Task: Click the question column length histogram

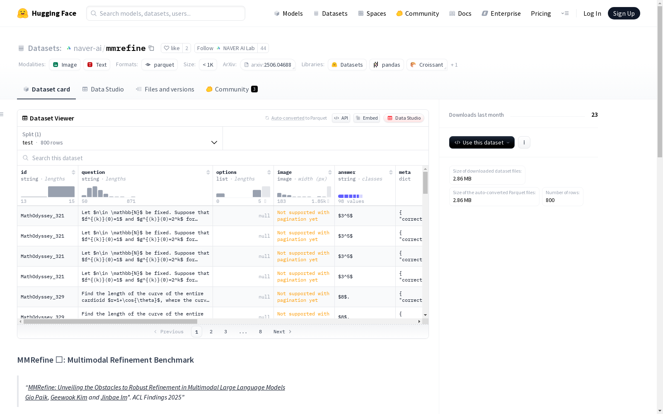Action: click(x=109, y=191)
